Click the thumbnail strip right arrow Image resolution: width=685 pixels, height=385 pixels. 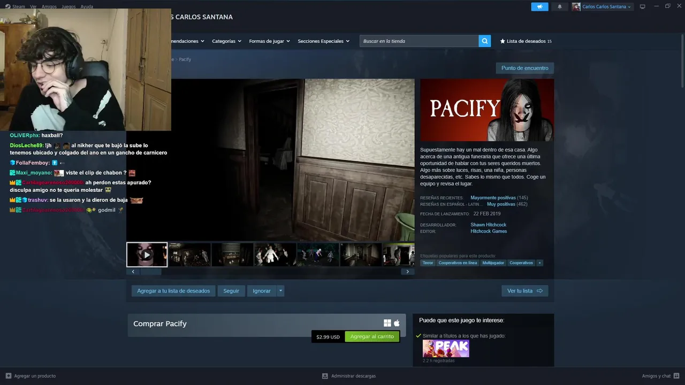pyautogui.click(x=407, y=272)
